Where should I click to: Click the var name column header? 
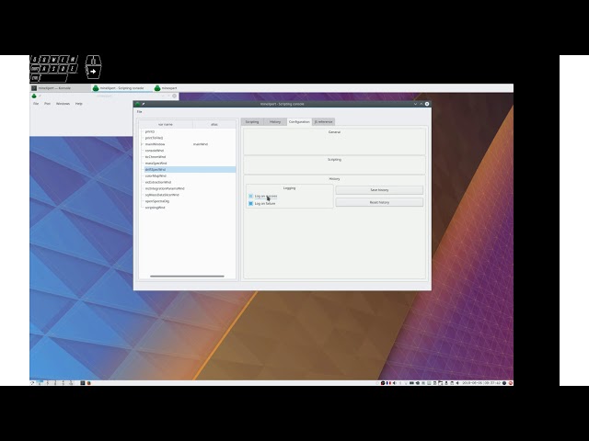pos(166,124)
